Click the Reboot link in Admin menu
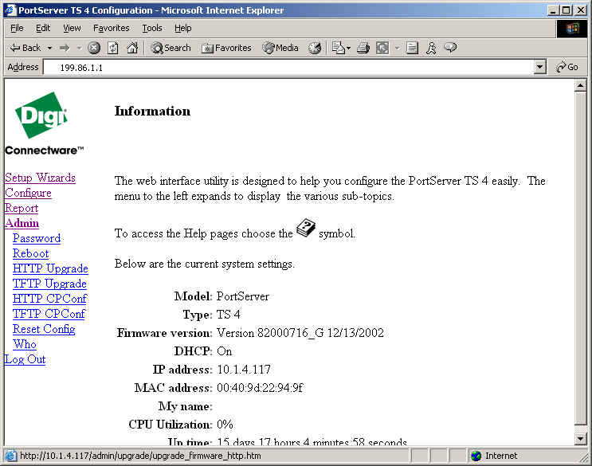The image size is (592, 466). pyautogui.click(x=30, y=253)
